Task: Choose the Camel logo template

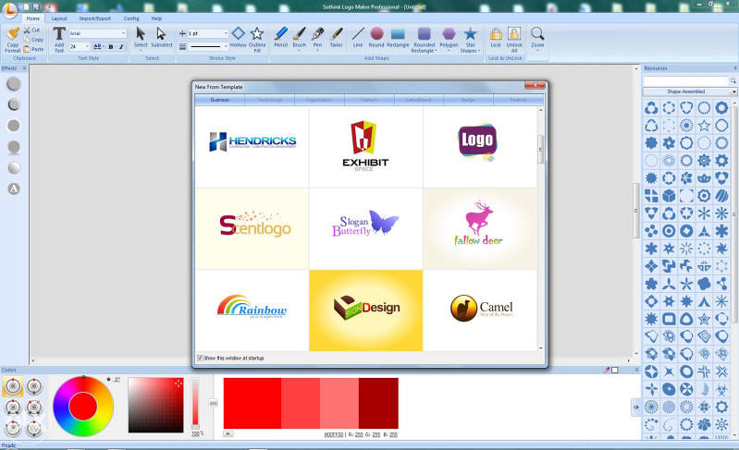Action: (x=480, y=310)
